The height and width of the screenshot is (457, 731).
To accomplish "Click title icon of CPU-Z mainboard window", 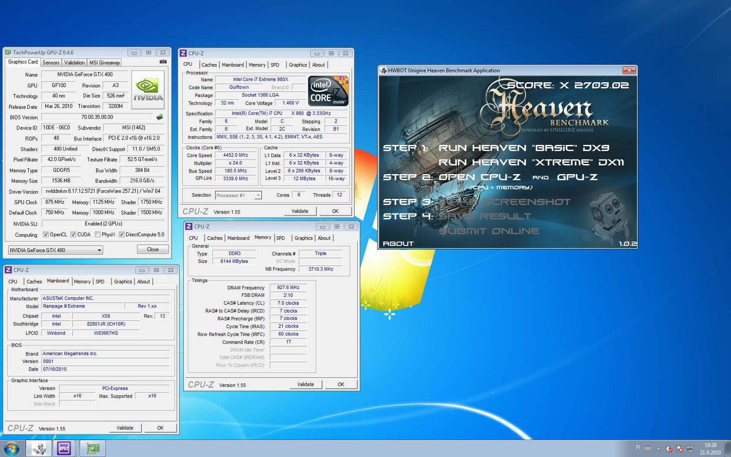I will pyautogui.click(x=8, y=270).
